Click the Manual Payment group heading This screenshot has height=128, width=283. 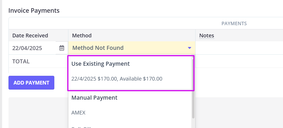(x=94, y=98)
